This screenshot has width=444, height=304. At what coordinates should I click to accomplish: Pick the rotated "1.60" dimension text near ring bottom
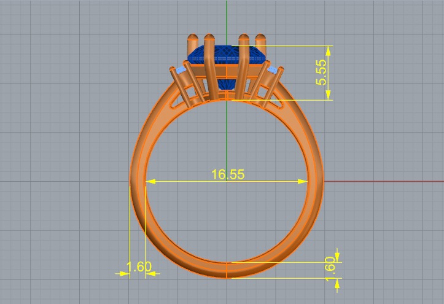tap(330, 269)
